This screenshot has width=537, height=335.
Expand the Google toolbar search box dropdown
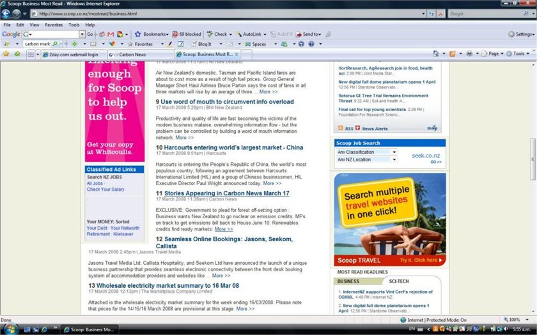pos(82,34)
